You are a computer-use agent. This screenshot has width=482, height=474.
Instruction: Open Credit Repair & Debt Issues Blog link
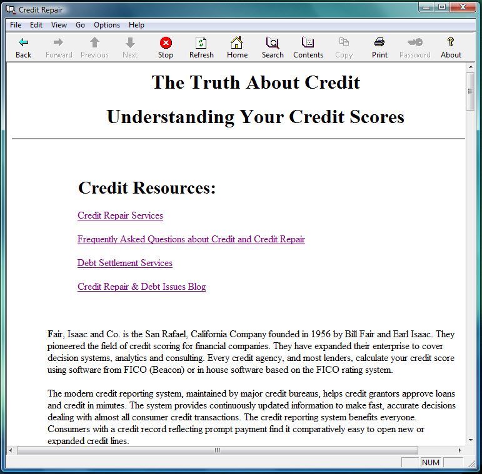(142, 287)
